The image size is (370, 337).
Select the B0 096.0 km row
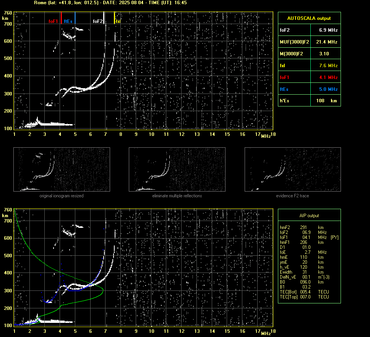tap(302, 282)
